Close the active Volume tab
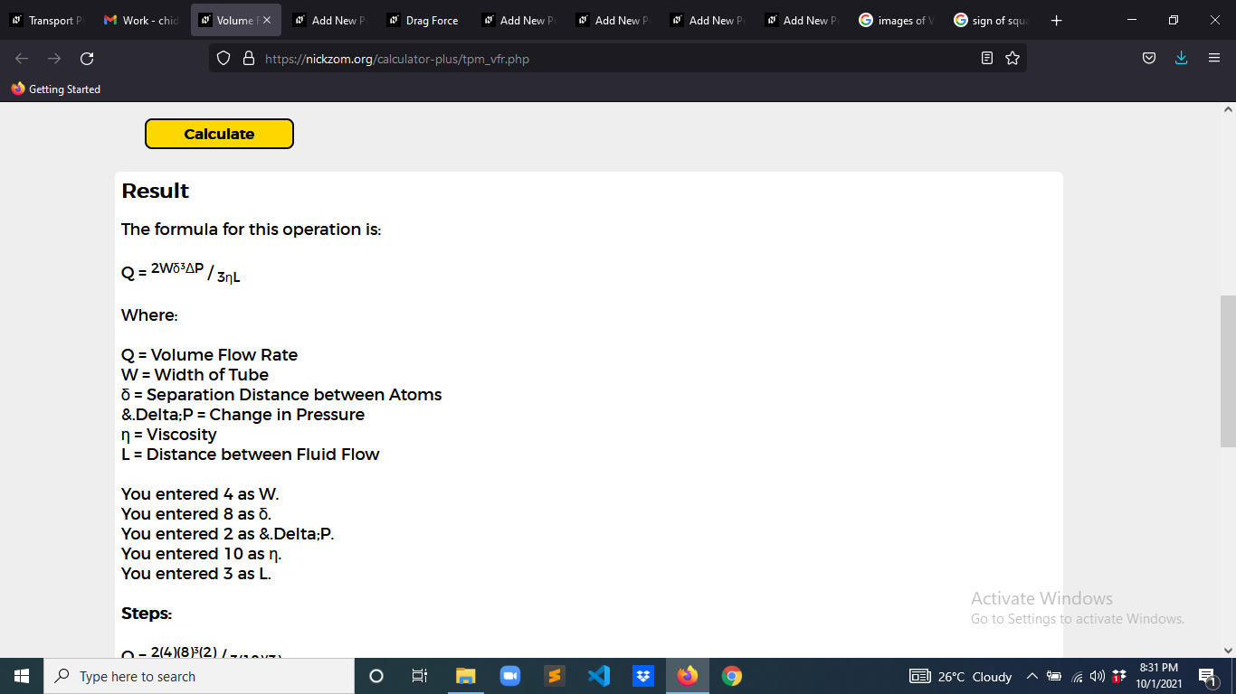Viewport: 1236px width, 694px height. [267, 20]
